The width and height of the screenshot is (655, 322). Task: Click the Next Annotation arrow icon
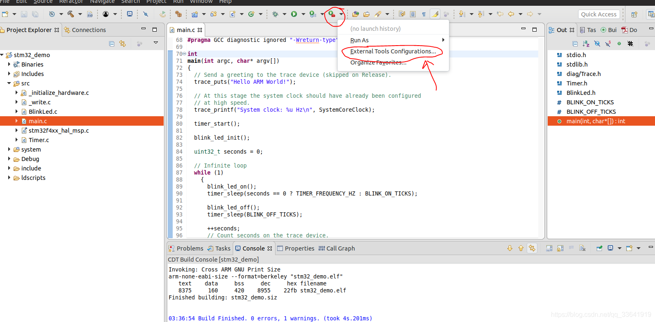pos(461,14)
